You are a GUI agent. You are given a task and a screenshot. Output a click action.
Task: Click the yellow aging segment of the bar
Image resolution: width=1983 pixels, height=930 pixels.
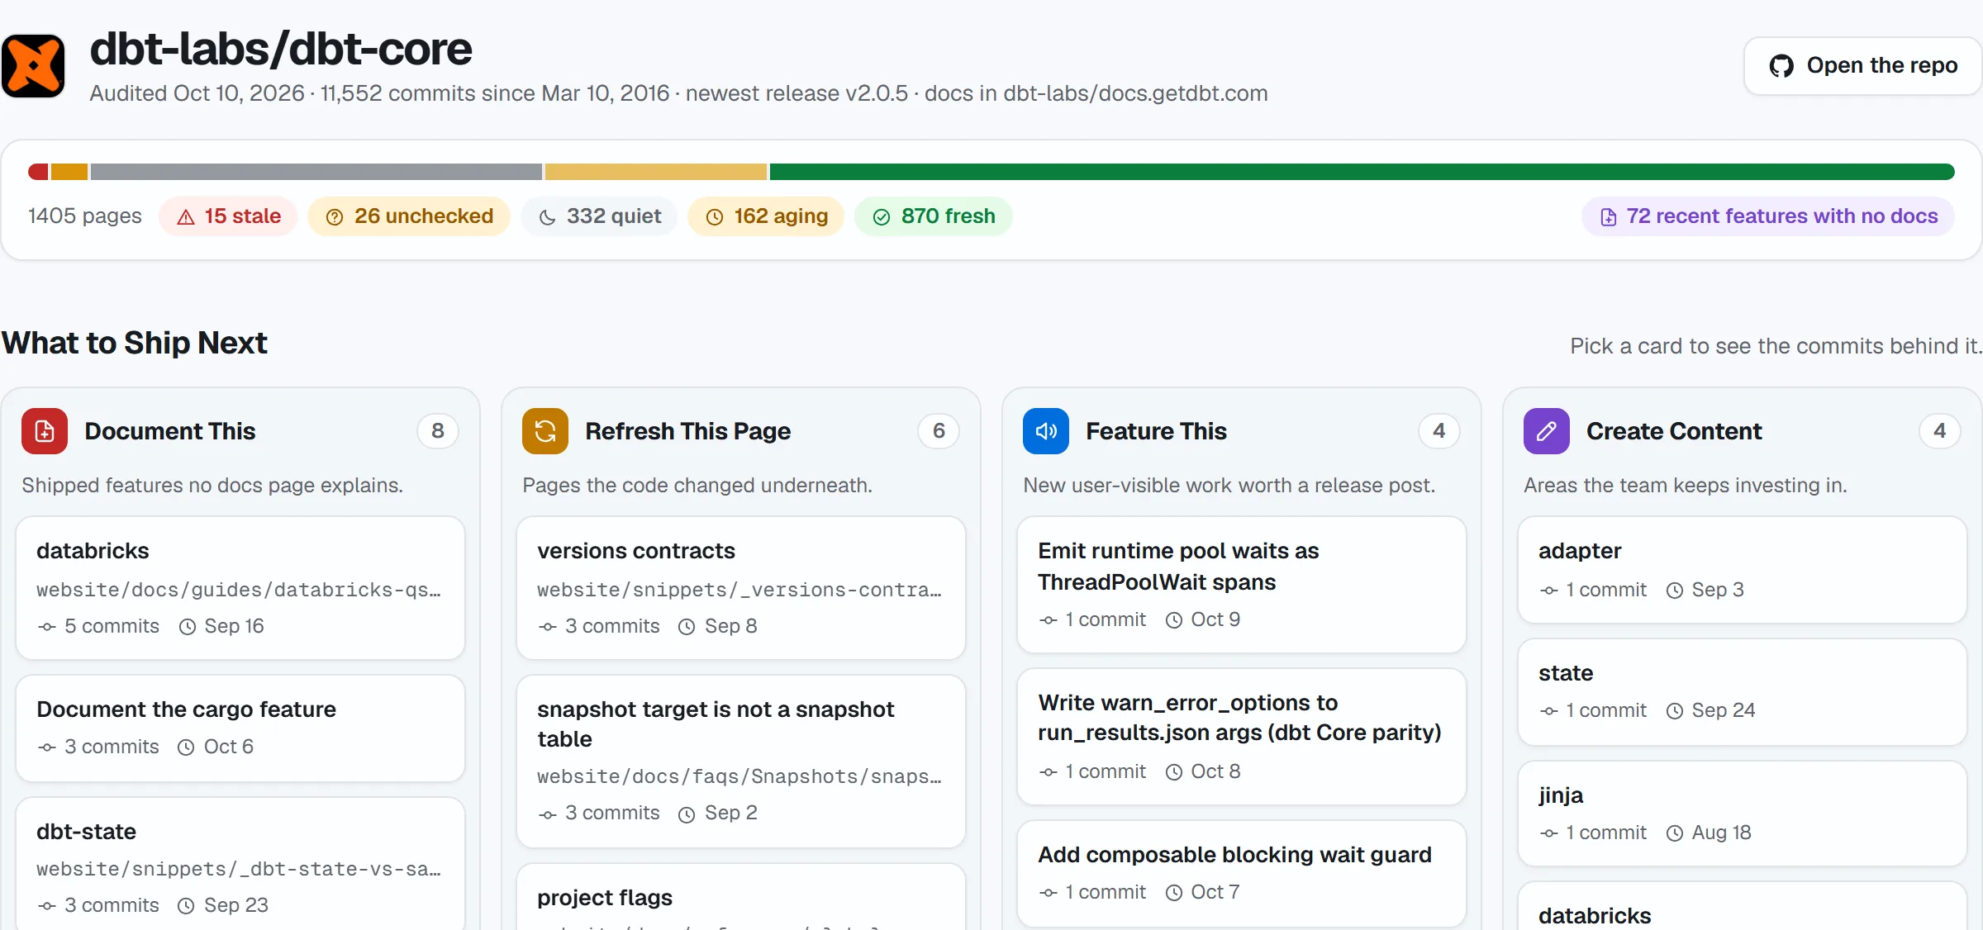pyautogui.click(x=656, y=172)
